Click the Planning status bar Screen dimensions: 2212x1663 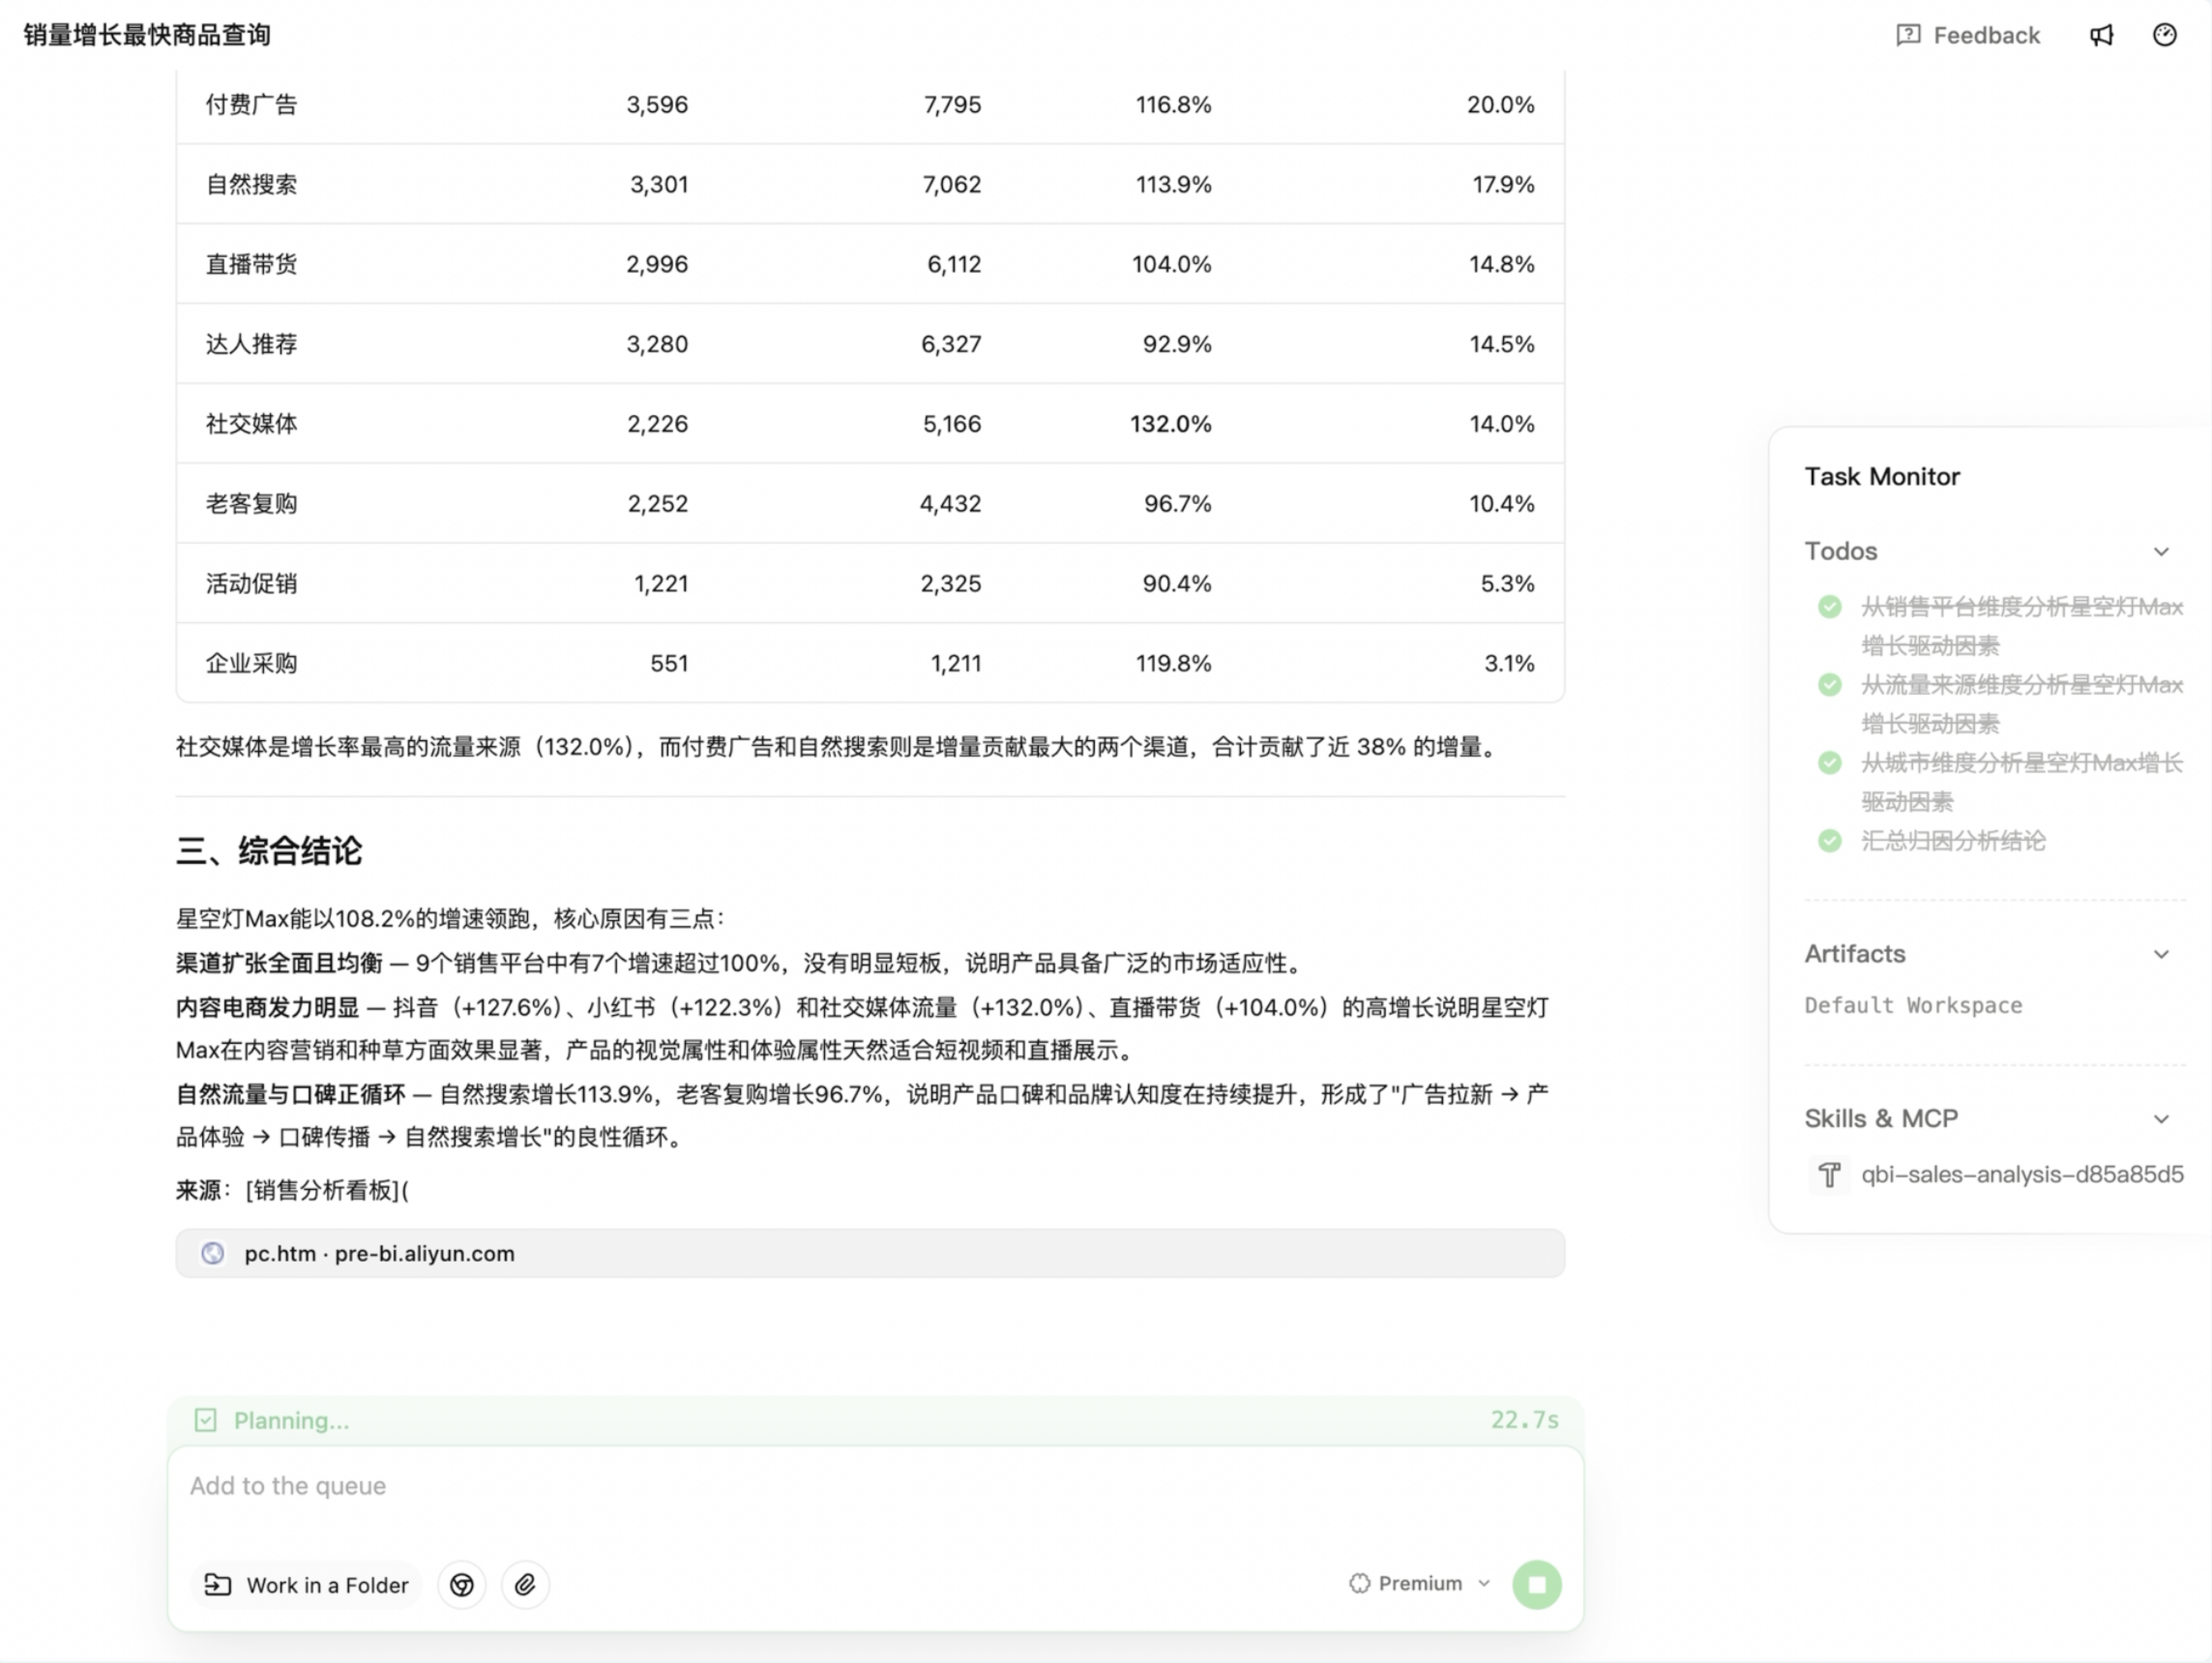point(874,1420)
